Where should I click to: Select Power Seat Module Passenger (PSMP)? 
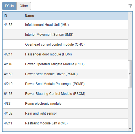(x=65, y=84)
